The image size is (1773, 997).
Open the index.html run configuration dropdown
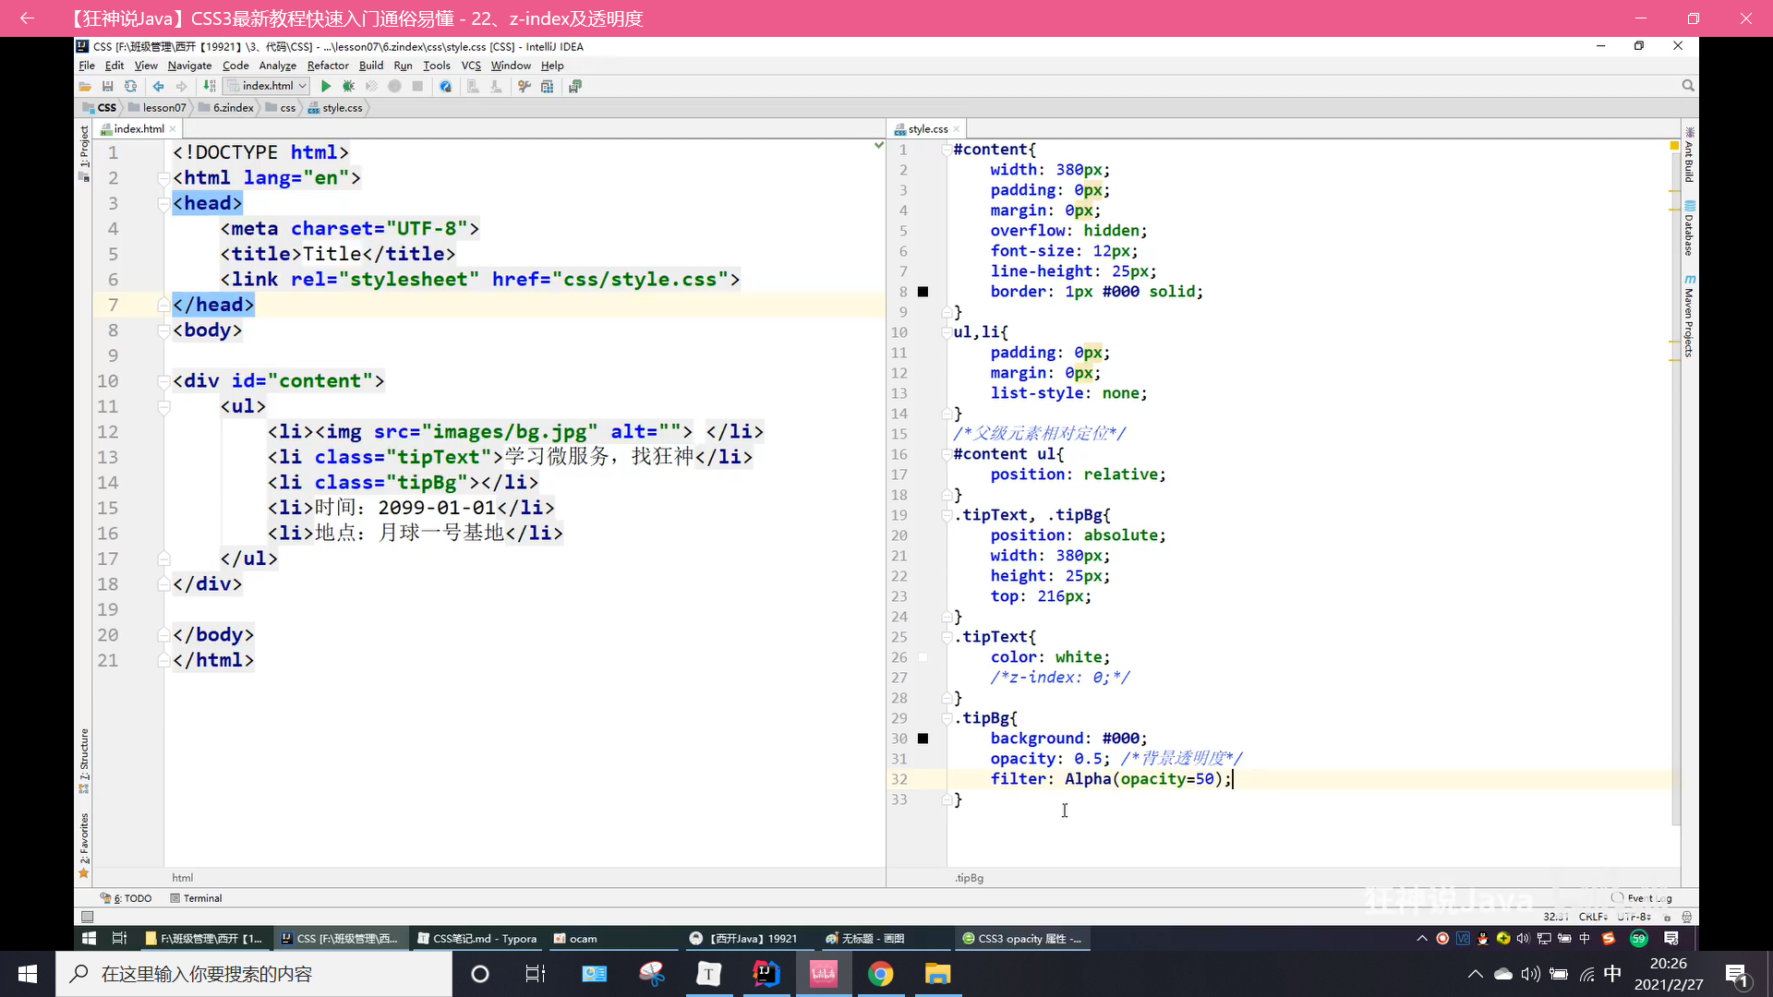[268, 86]
